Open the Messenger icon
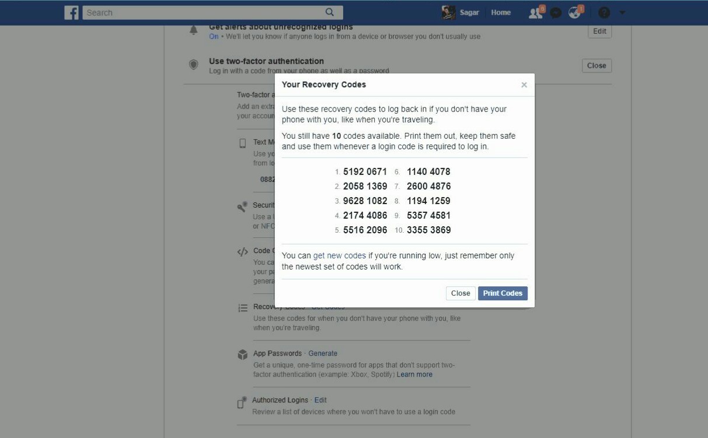This screenshot has width=708, height=438. 556,13
